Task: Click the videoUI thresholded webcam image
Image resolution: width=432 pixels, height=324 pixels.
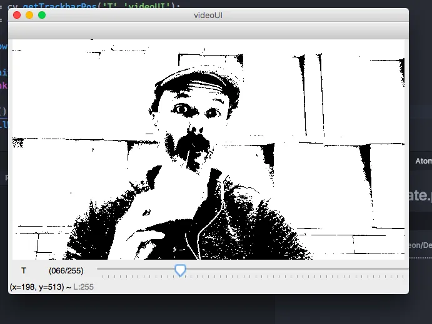Action: pyautogui.click(x=208, y=149)
